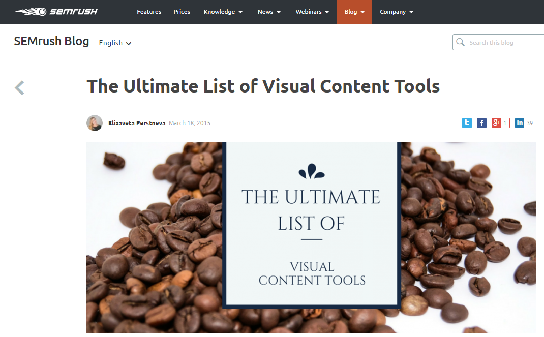Expand the Blog dropdown menu
This screenshot has width=544, height=337.
[354, 12]
